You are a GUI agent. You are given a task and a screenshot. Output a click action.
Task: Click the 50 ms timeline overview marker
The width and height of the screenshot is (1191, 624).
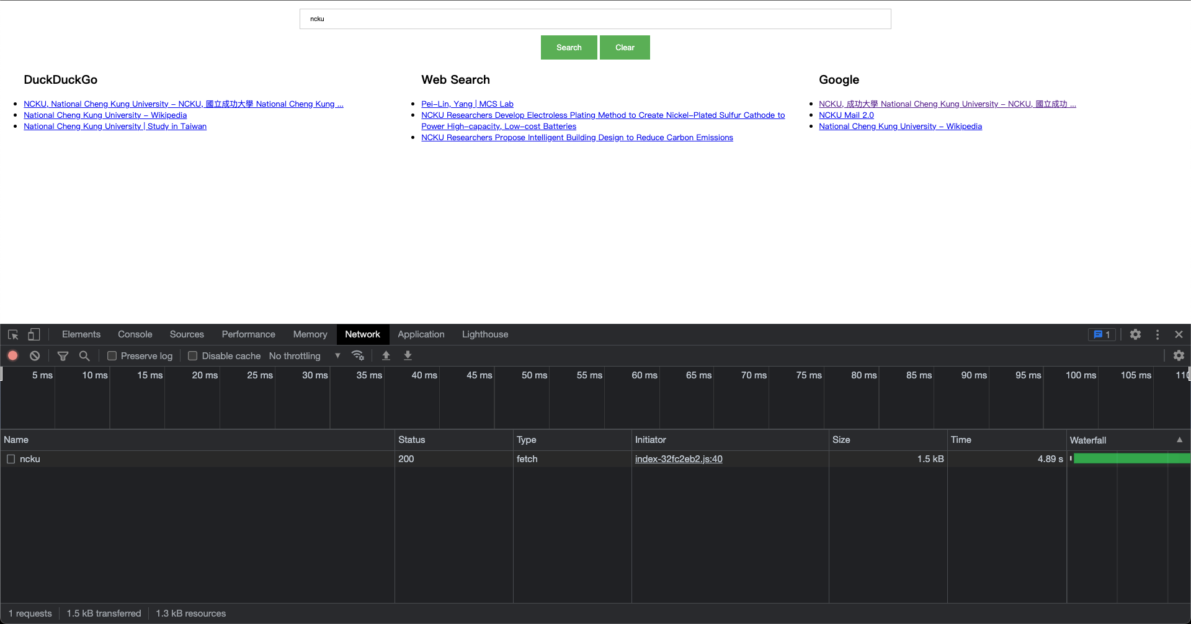tap(534, 375)
